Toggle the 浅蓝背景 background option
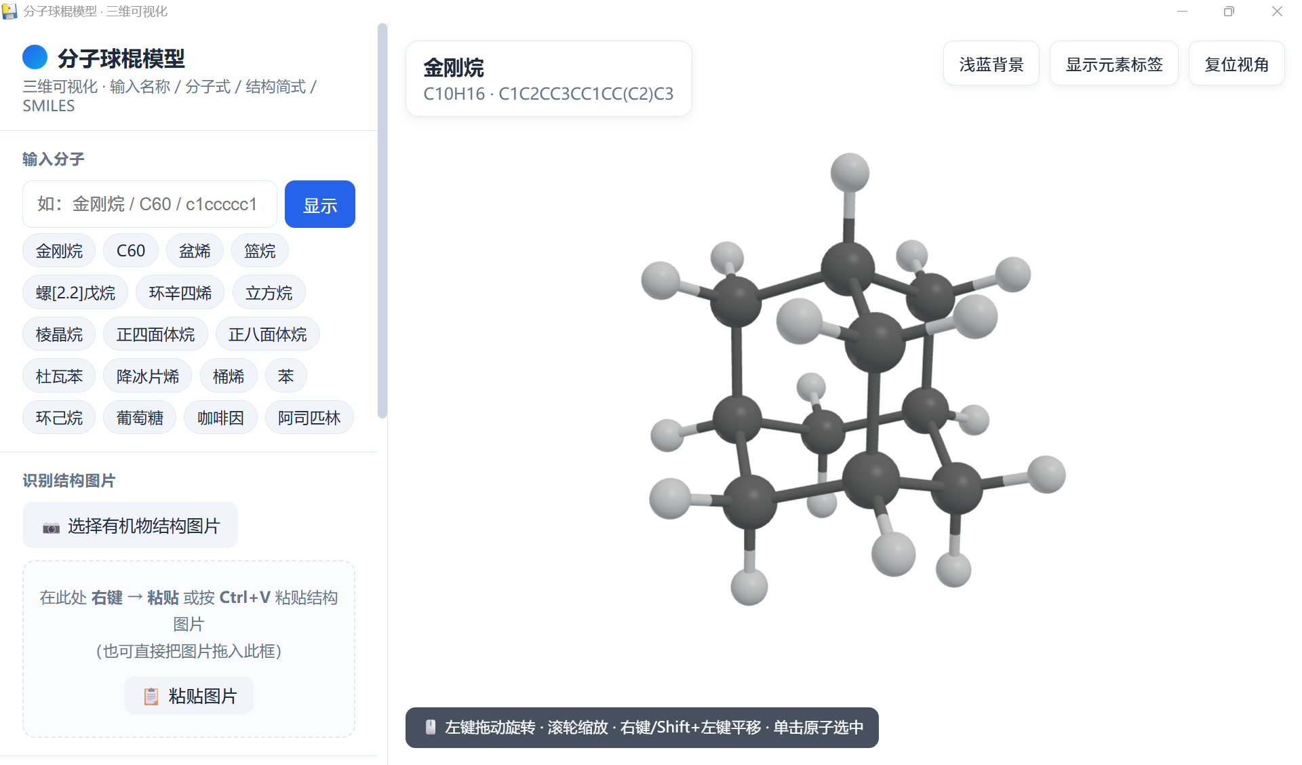1302x765 pixels. click(991, 64)
